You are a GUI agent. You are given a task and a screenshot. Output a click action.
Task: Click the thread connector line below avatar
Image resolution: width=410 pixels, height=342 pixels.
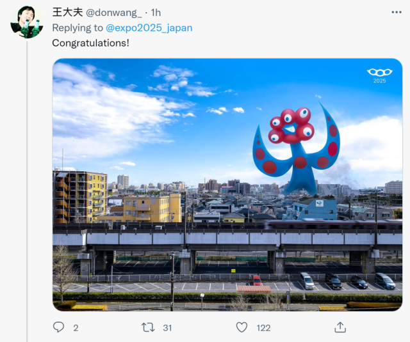27,190
